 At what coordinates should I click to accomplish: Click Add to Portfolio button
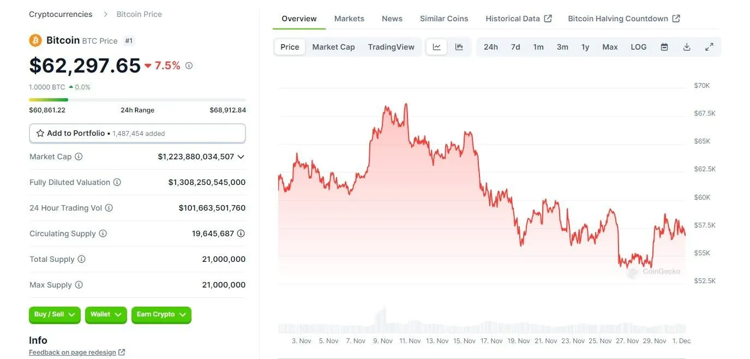tap(137, 133)
